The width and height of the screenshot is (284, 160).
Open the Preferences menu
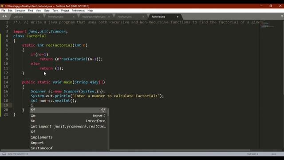[78, 11]
